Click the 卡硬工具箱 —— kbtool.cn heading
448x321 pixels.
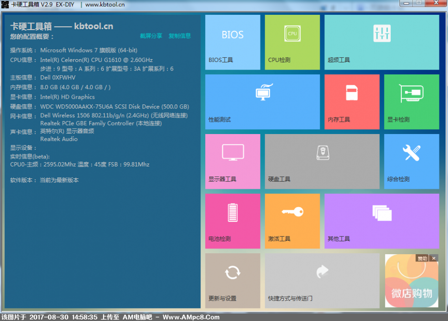(62, 26)
